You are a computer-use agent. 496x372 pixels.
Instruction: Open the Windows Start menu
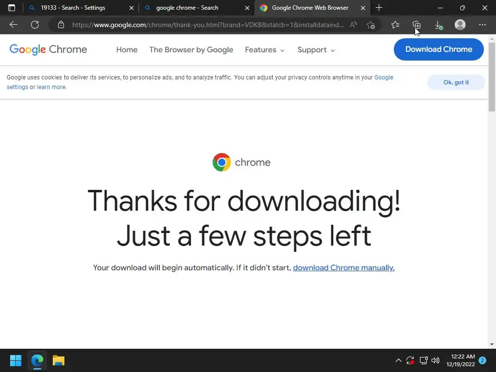(x=15, y=360)
